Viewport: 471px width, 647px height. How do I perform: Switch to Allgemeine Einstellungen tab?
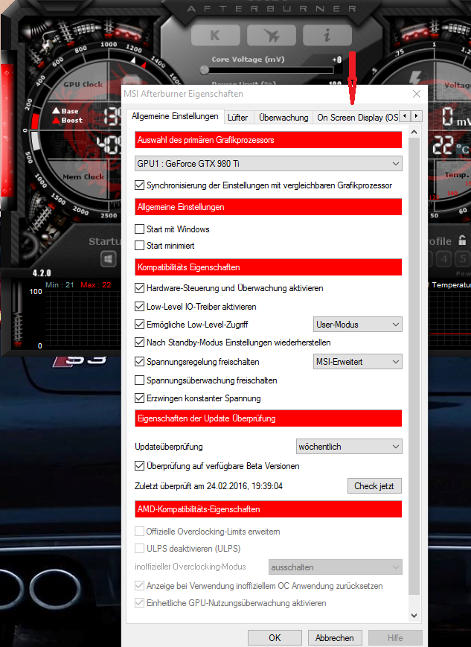[x=175, y=116]
